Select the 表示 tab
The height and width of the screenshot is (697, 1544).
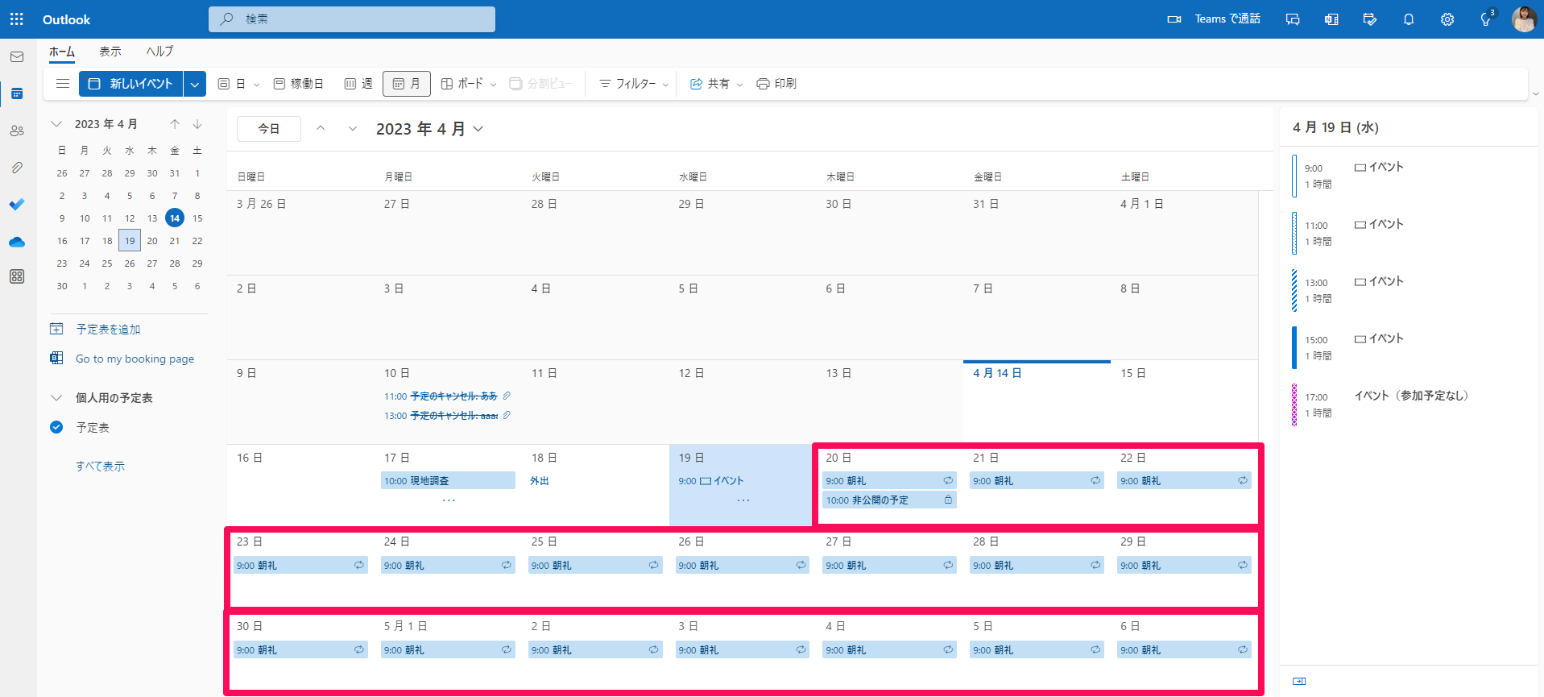coord(110,52)
